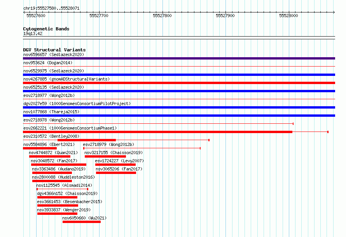
Task: Select the red nsv4744872 variant bar
Action: click(50, 156)
